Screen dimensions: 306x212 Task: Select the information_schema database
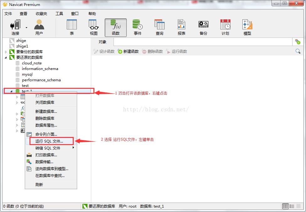click(40, 69)
